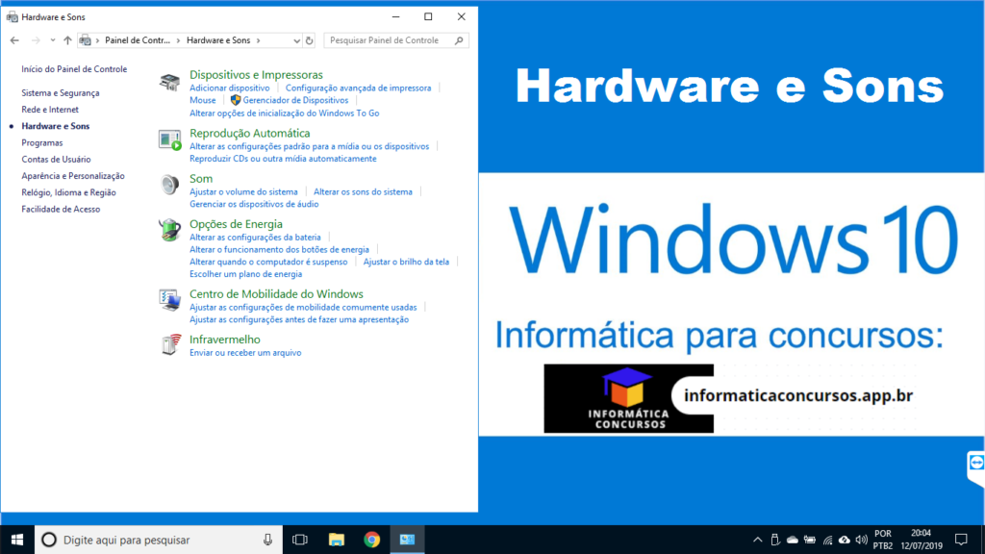Viewport: 985px width, 554px height.
Task: Select Programas in the sidebar
Action: [x=42, y=142]
